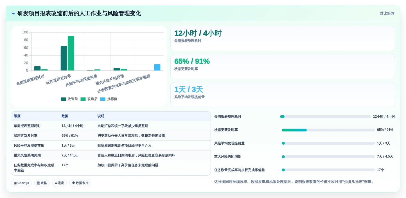Click the 表格 tag chip
This screenshot has height=198, width=406.
click(x=42, y=183)
